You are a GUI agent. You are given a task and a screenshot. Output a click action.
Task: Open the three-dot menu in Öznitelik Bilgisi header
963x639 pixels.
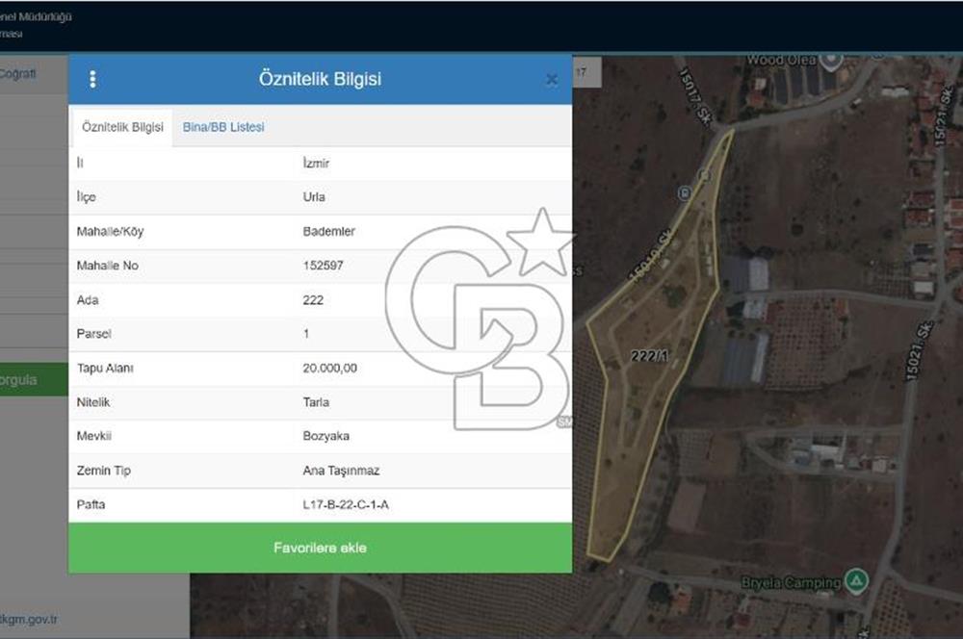(92, 79)
